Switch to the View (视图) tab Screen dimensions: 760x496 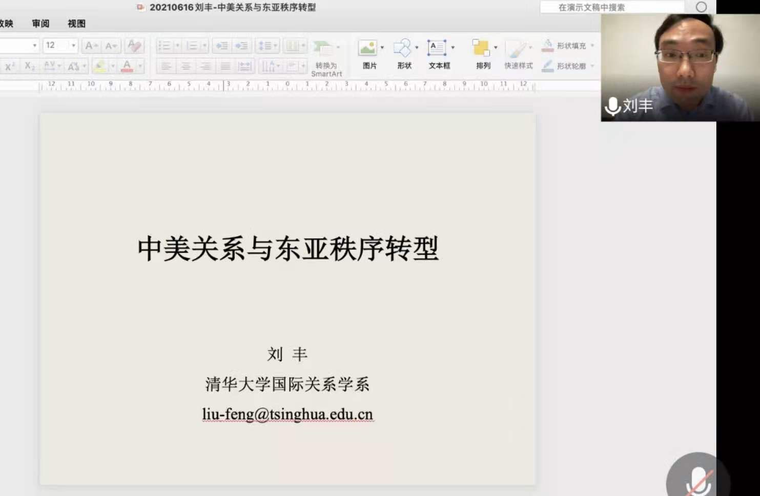[76, 24]
